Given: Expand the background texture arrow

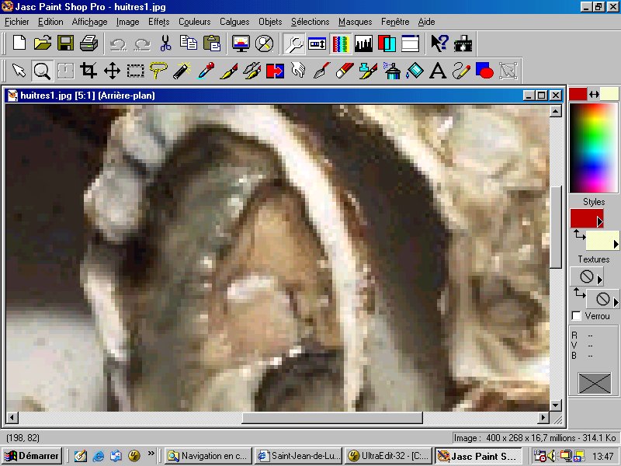Looking at the screenshot, I should tap(616, 302).
